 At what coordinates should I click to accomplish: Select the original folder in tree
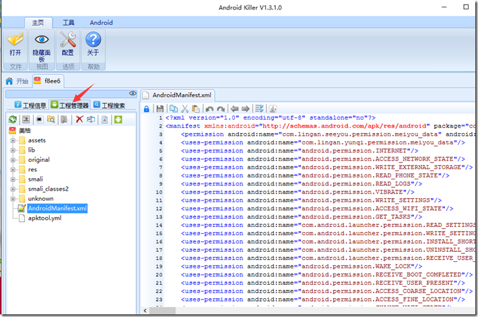click(39, 160)
